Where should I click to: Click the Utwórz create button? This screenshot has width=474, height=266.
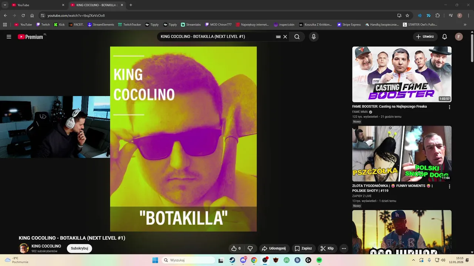pyautogui.click(x=425, y=37)
